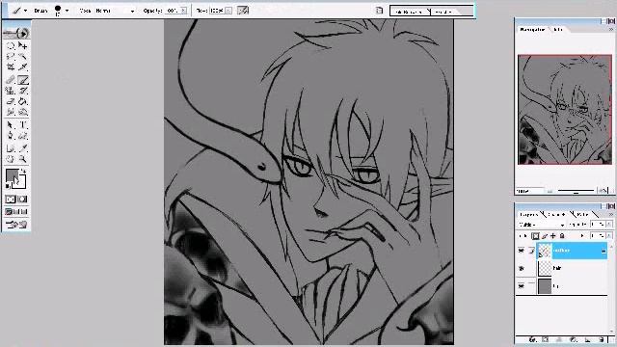This screenshot has width=617, height=347.
Task: Select the Slice tool
Action: (23, 67)
